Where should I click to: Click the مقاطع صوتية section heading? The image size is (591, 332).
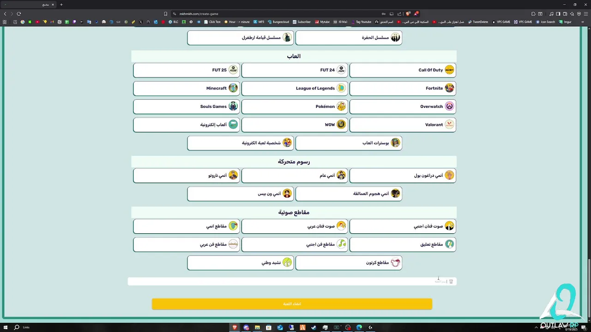pos(294,212)
